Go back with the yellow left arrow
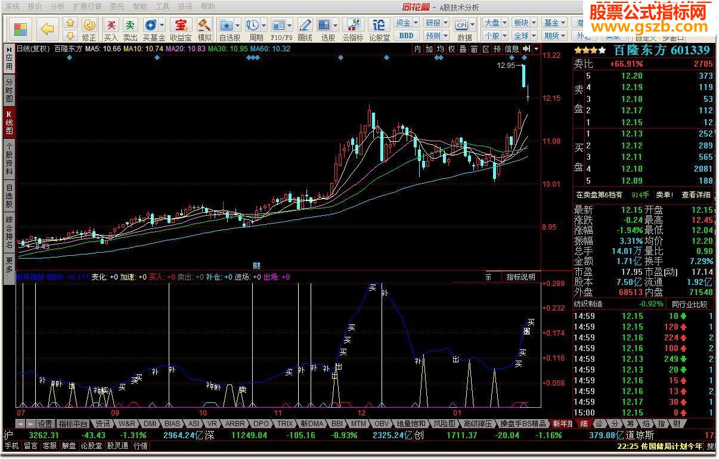This screenshot has width=719, height=459. 47,29
